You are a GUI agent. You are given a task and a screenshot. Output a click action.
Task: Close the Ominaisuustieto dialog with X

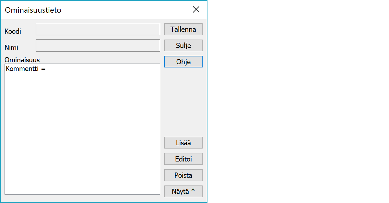[x=196, y=10]
